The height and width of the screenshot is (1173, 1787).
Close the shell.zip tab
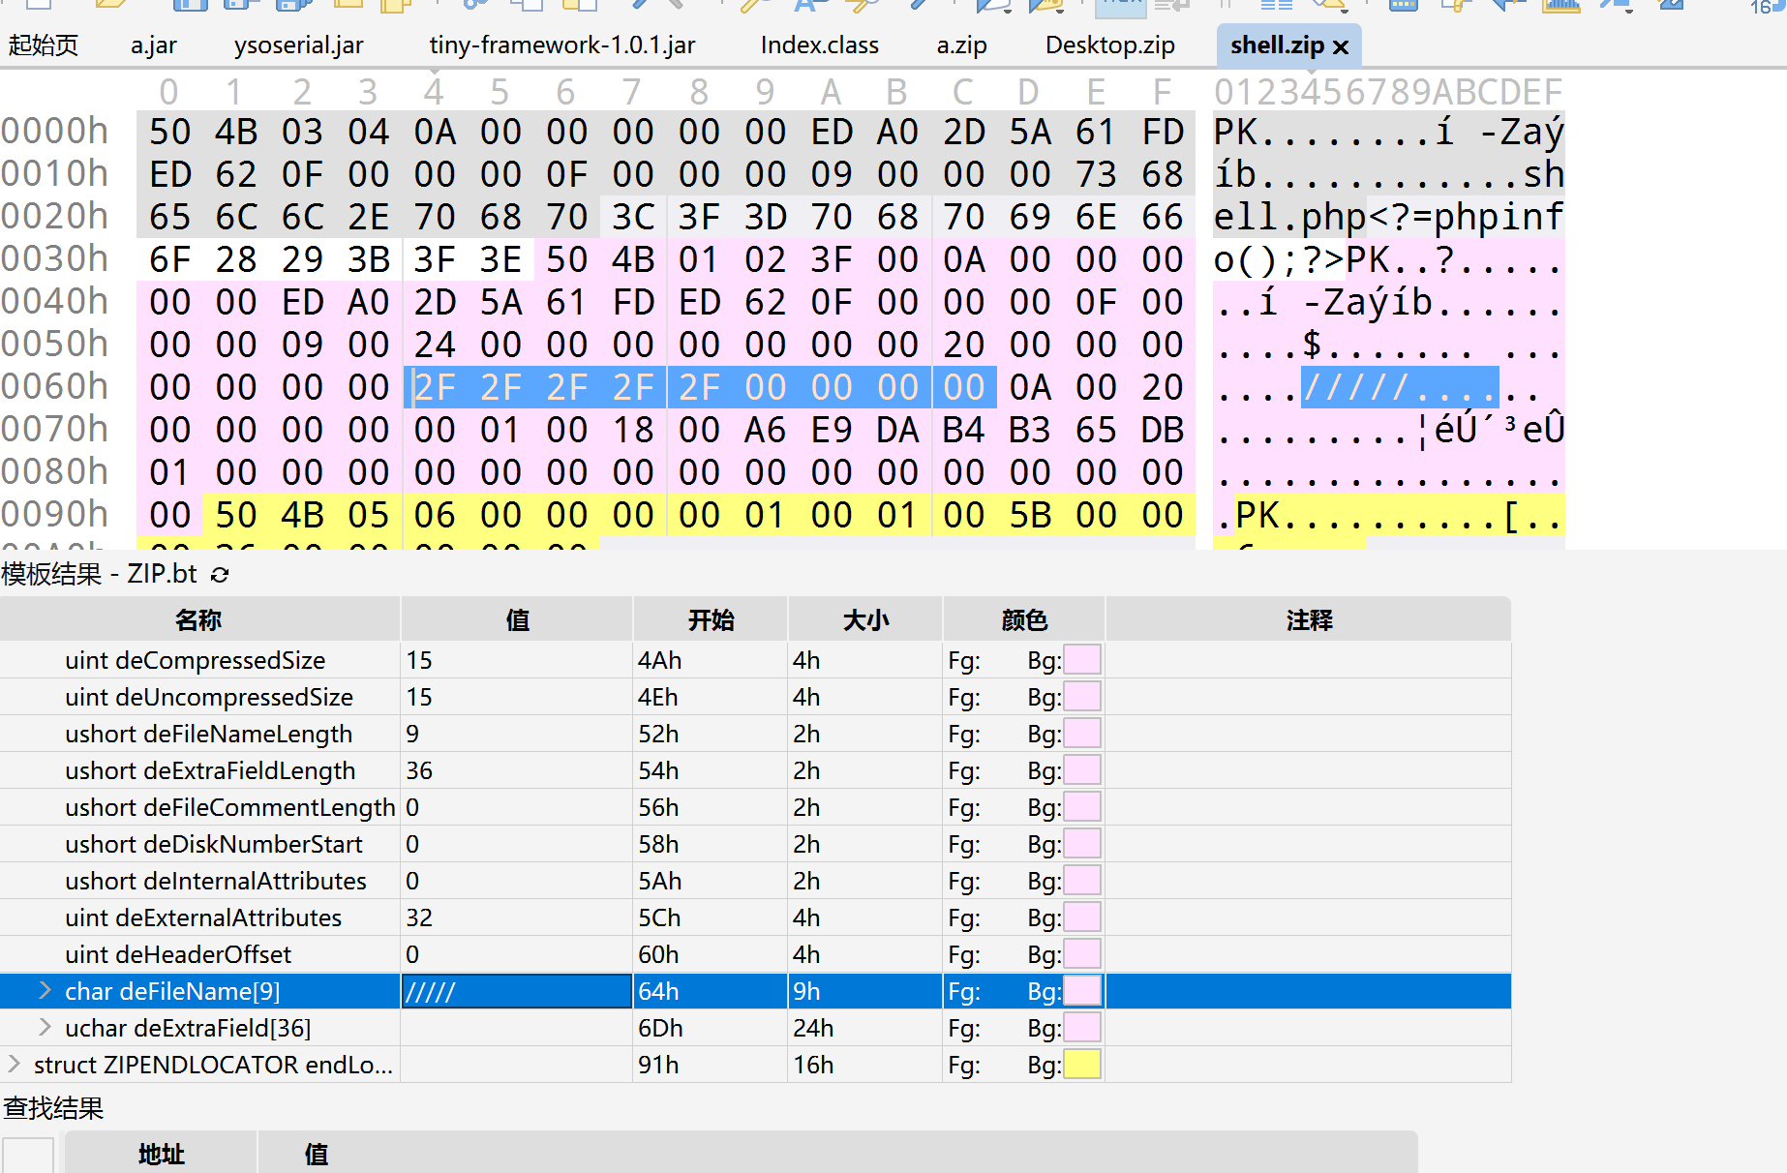tap(1341, 46)
